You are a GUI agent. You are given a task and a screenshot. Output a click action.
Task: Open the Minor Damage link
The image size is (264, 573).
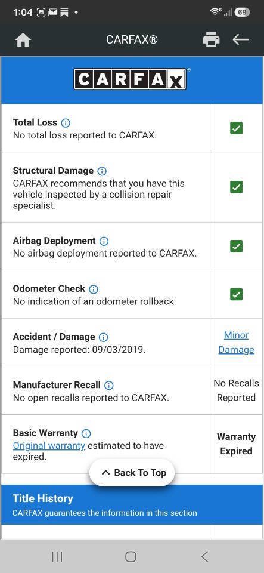(236, 343)
